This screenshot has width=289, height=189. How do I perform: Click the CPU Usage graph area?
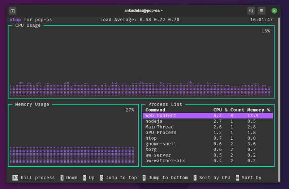[141, 62]
